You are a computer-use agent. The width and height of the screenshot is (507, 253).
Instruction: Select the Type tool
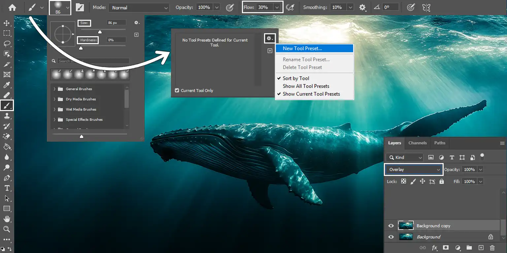pos(7,188)
